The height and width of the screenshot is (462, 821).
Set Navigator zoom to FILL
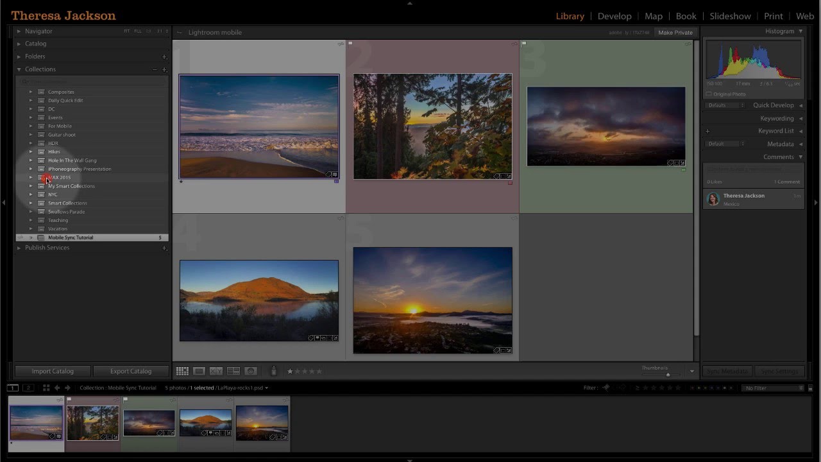point(138,31)
